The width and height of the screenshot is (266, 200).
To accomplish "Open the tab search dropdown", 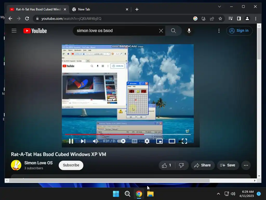I will pos(219,7).
